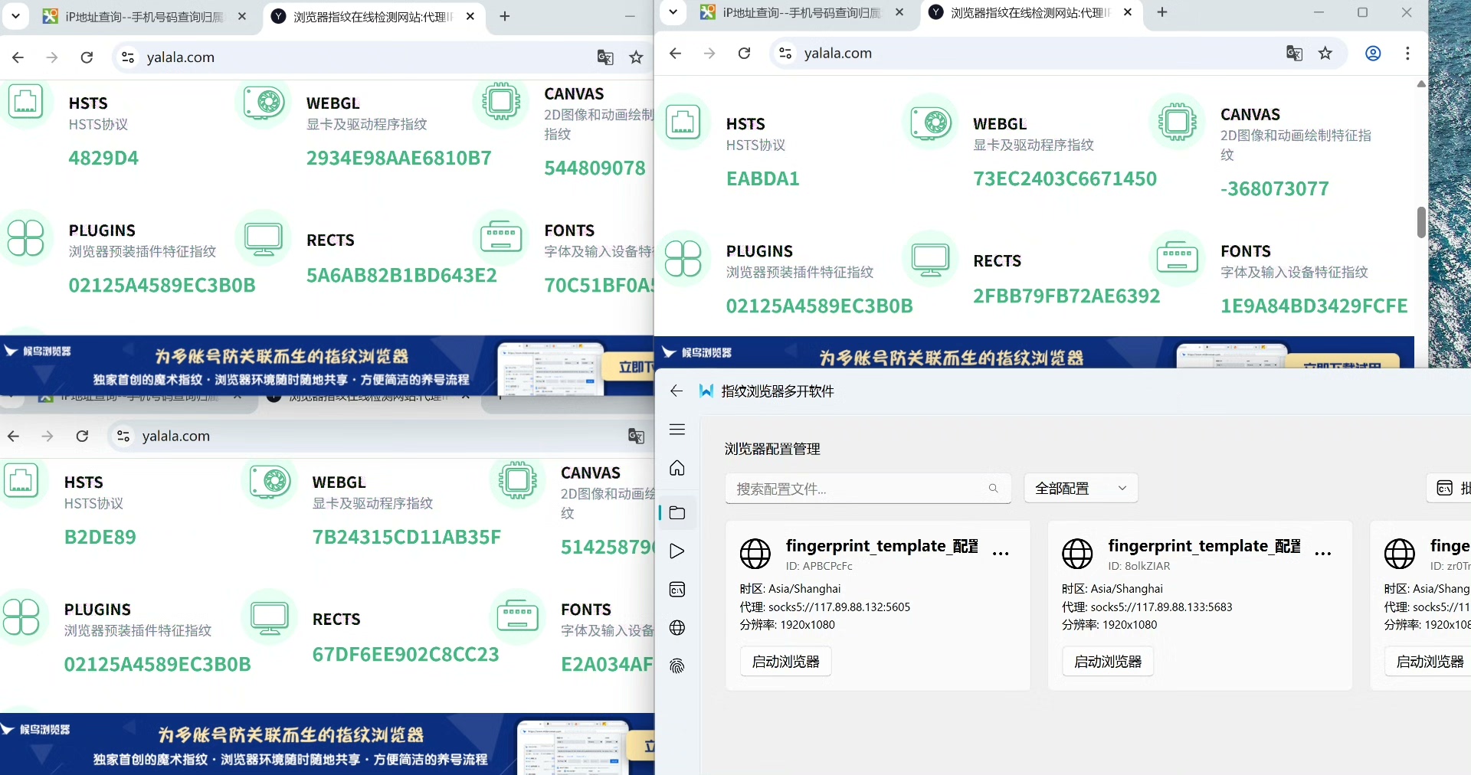Viewport: 1471px width, 775px height.
Task: Bookmark page with star in top-left browser
Action: click(636, 57)
